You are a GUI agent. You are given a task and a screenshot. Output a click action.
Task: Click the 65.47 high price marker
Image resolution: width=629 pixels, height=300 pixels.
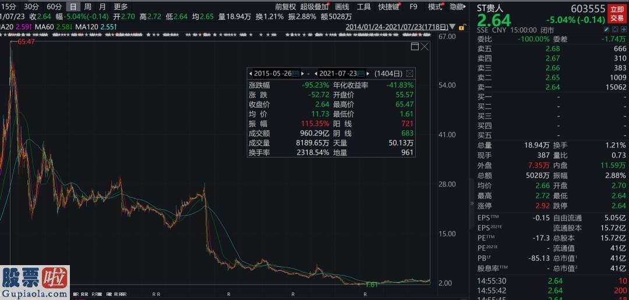pos(26,41)
